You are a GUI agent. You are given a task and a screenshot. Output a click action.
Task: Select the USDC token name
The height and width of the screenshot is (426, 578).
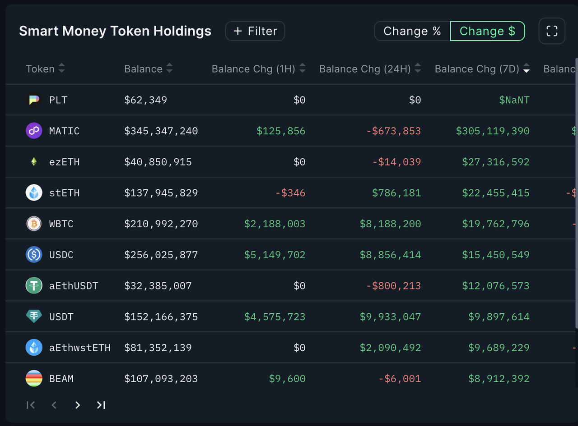point(61,255)
